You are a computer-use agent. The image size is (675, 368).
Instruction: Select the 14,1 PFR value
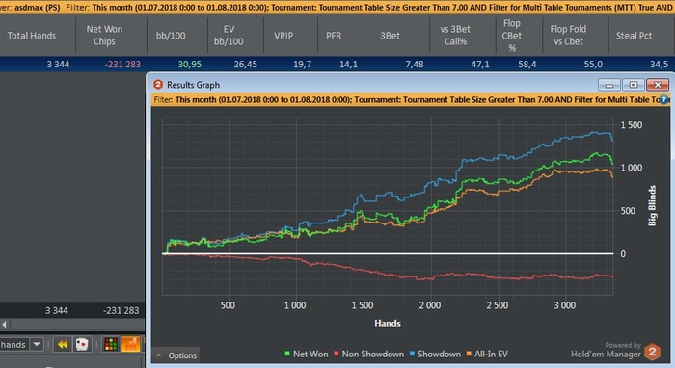tap(348, 65)
